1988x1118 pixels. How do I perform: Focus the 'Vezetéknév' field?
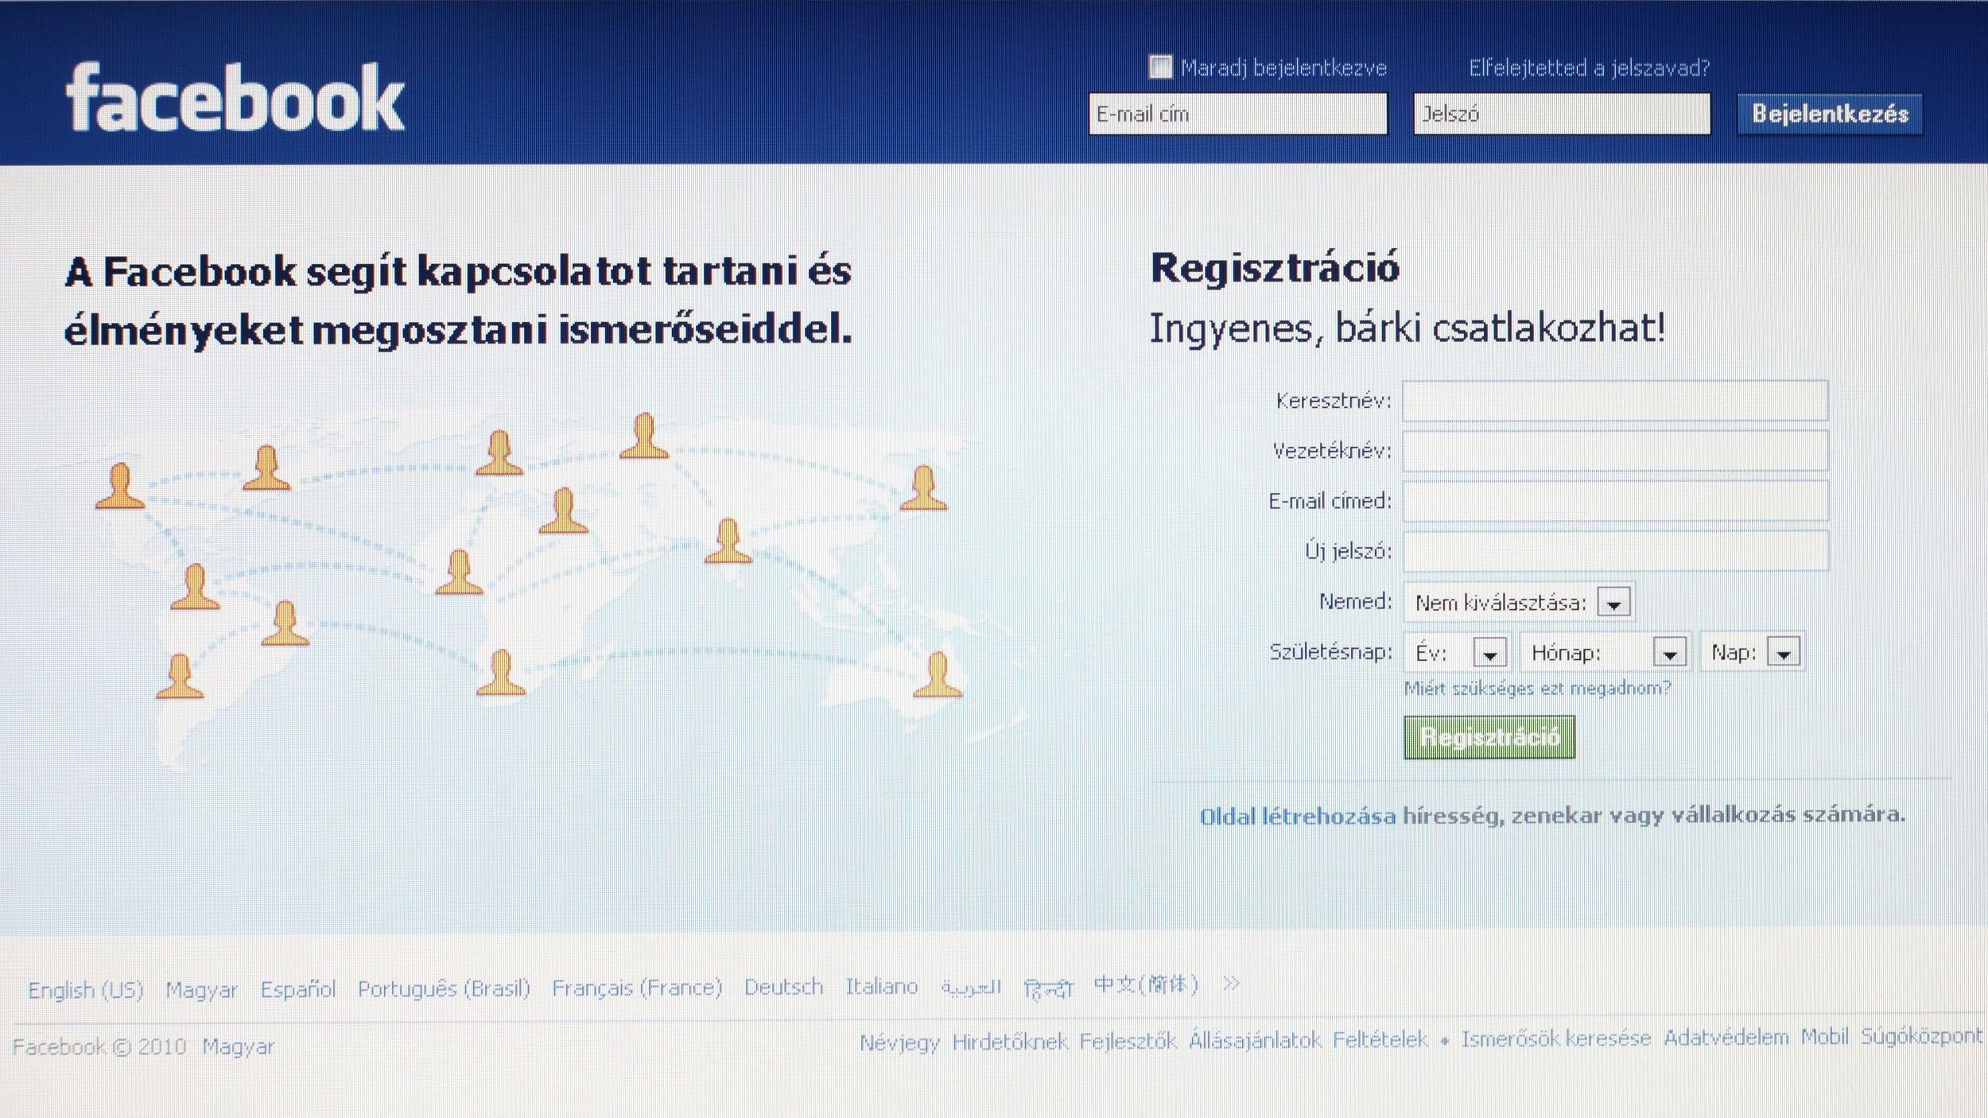(x=1615, y=451)
